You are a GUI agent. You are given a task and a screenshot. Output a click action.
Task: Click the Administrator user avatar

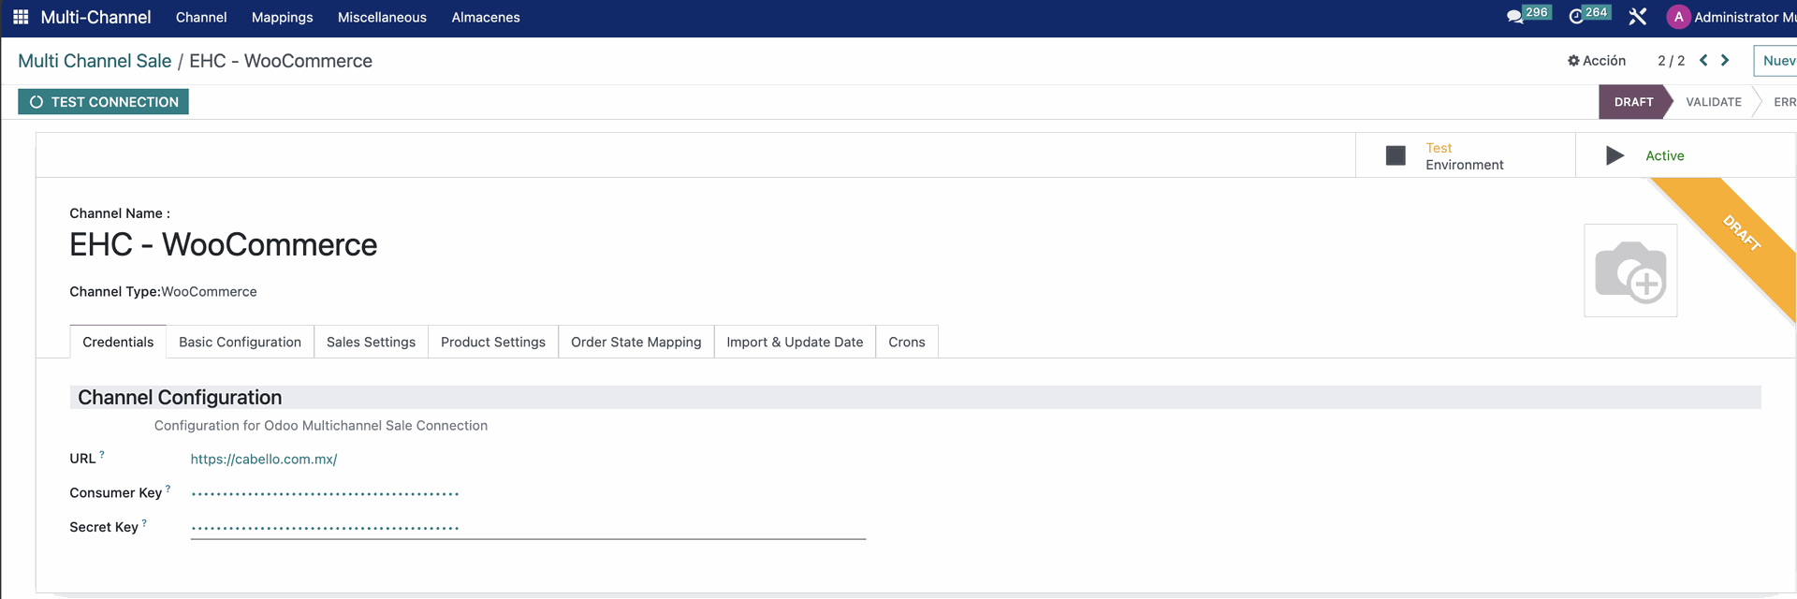[x=1678, y=17]
